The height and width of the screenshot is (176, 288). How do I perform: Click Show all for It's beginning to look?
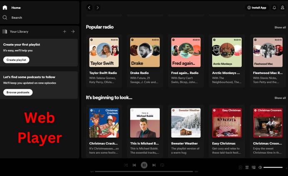click(x=280, y=98)
